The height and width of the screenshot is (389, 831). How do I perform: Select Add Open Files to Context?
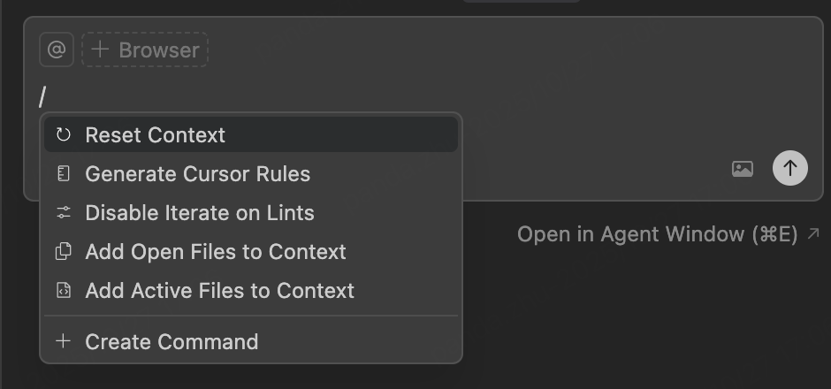(216, 252)
